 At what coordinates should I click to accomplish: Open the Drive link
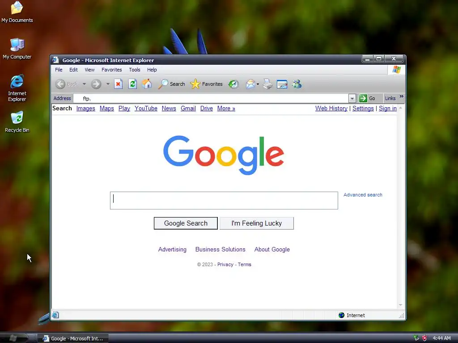207,108
